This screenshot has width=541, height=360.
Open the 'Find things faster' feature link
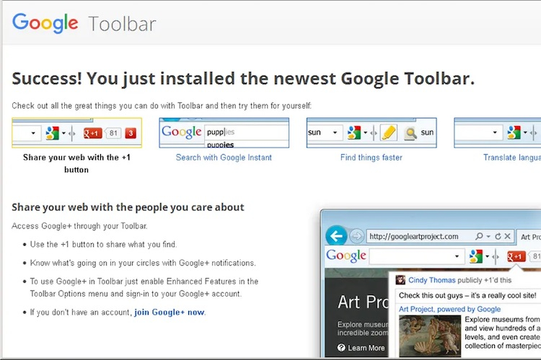click(371, 158)
